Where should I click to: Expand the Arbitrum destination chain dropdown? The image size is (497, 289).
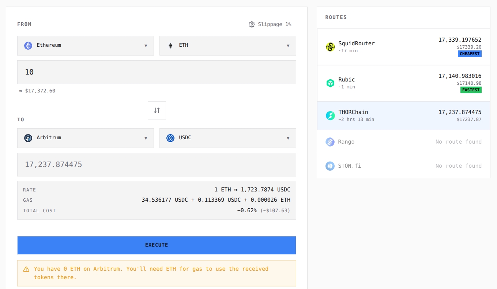[x=86, y=138]
